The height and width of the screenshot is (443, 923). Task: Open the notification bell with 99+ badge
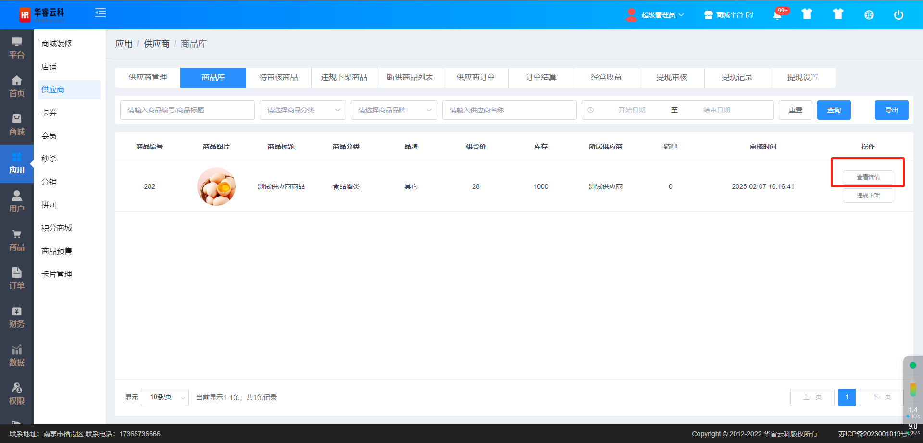[777, 15]
